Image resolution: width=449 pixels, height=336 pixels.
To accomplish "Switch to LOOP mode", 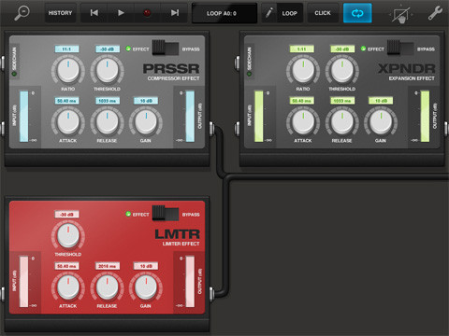I will point(290,13).
